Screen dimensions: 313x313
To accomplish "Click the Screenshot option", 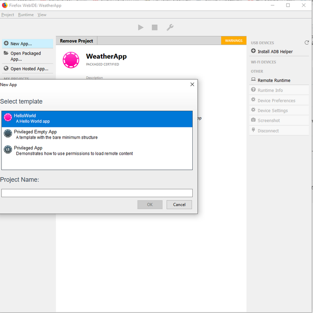I will click(x=279, y=120).
